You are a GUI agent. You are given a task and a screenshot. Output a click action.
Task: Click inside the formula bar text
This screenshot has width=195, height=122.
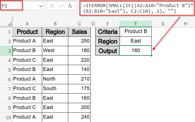[137, 8]
